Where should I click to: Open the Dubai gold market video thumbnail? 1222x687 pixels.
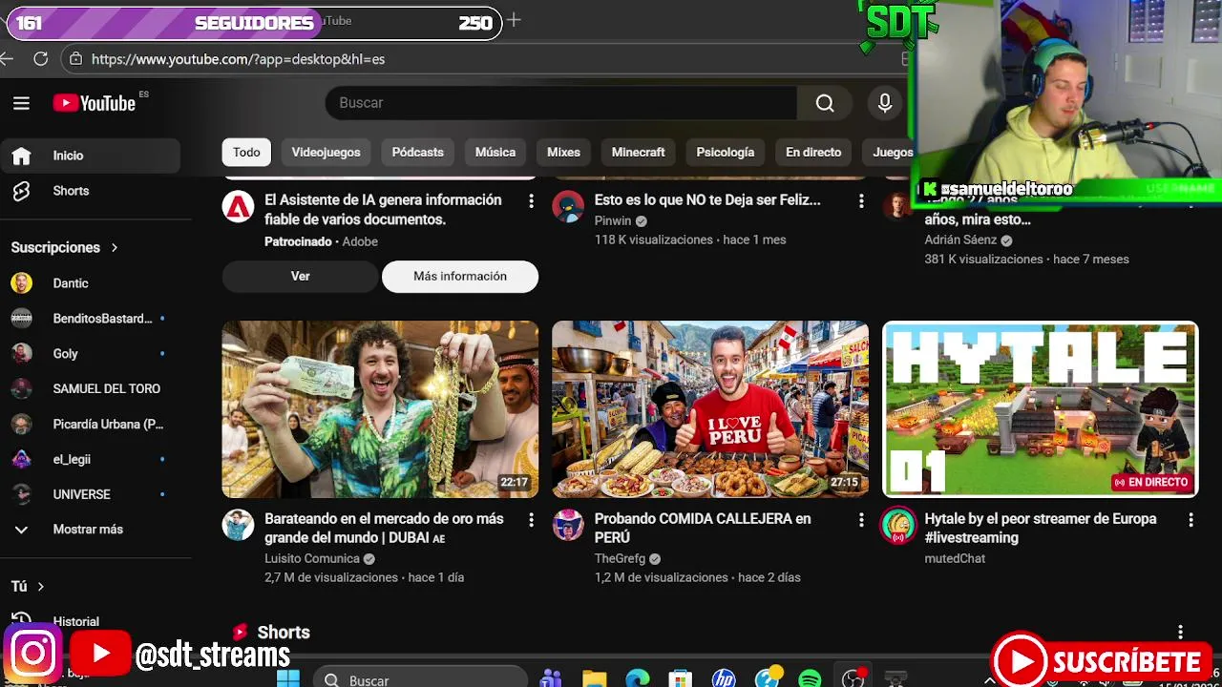380,409
